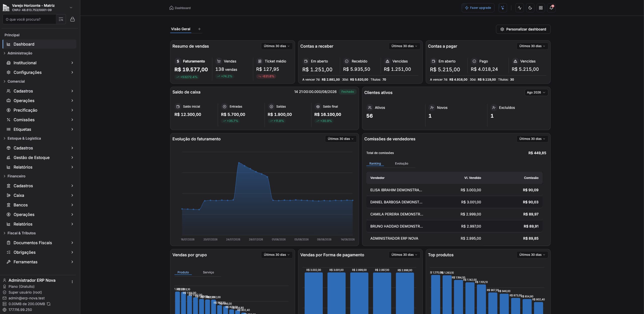Click the Caixa coins icon

pos(9,195)
